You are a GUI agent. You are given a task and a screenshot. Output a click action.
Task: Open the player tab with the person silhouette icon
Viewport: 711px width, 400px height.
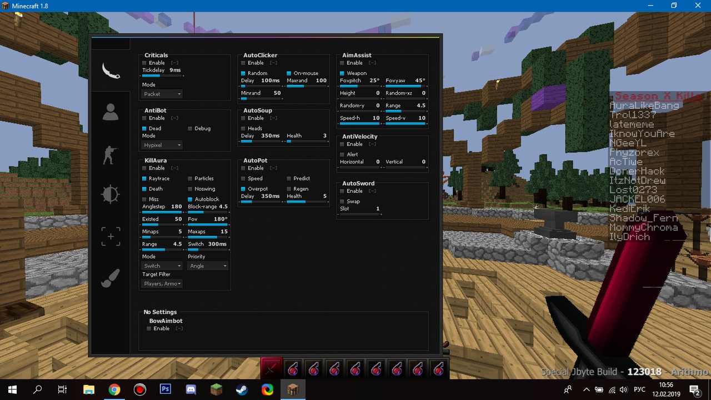pos(111,112)
